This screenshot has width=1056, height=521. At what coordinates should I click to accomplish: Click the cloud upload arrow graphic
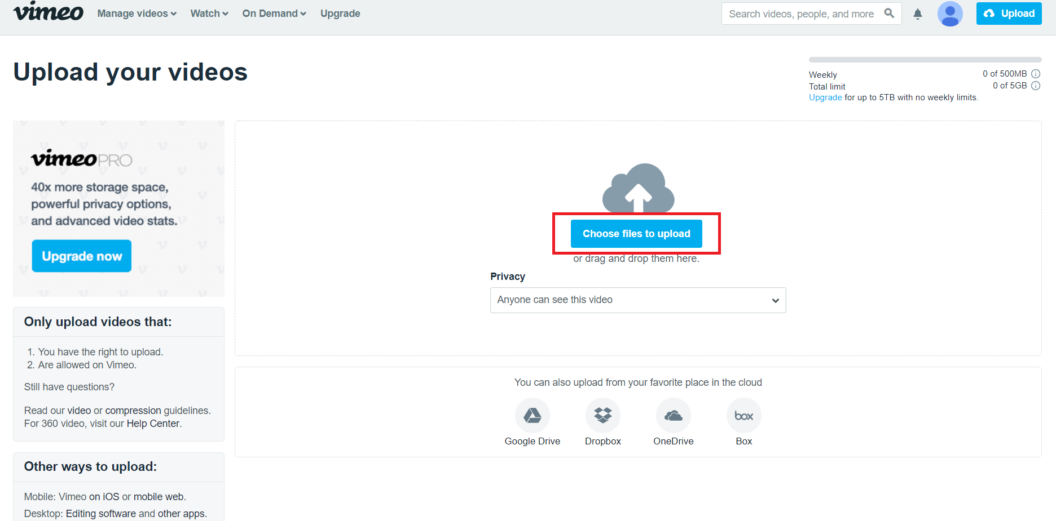(x=638, y=188)
